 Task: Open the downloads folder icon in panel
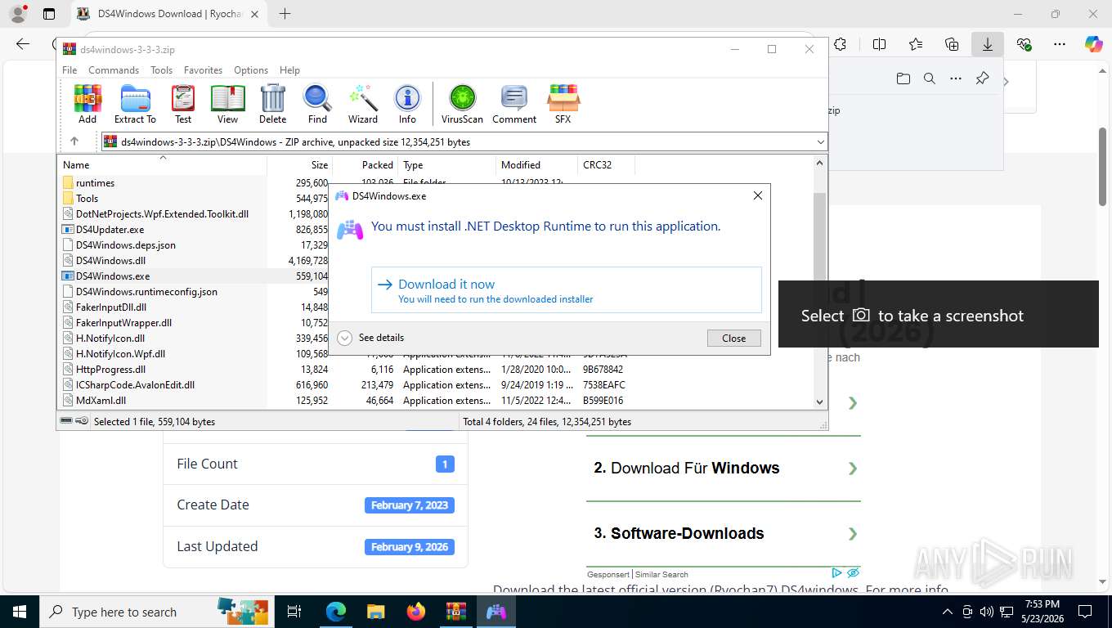click(x=903, y=78)
